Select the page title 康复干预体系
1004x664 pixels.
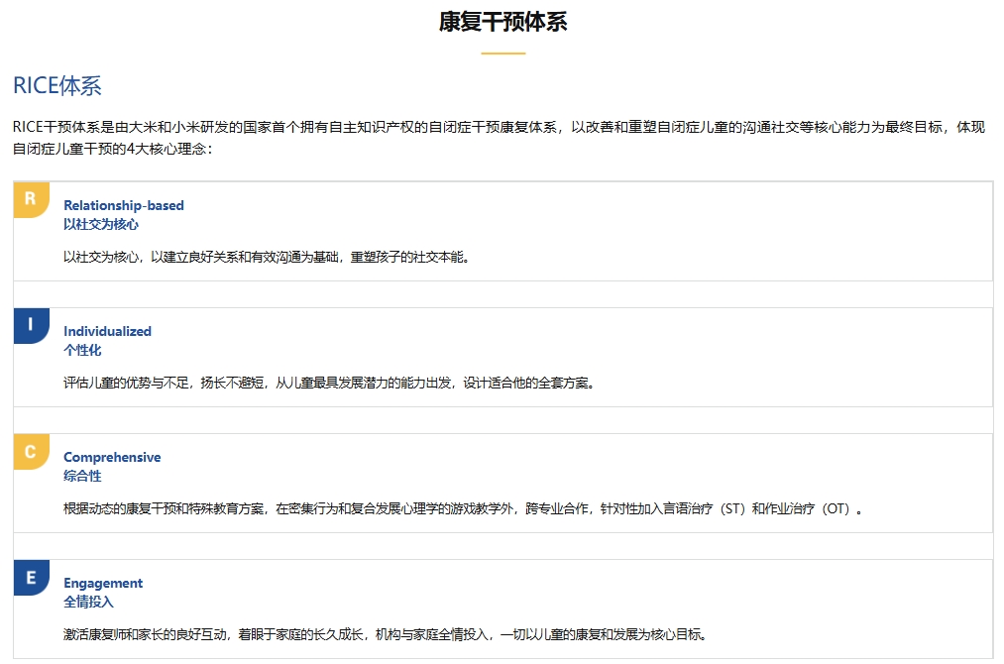pos(502,22)
